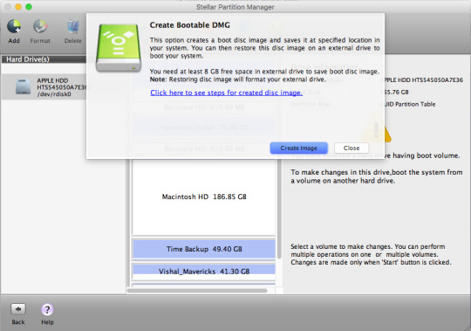Viewport: 471px width, 331px height.
Task: Click the Delete trash toolbar icon
Action: pyautogui.click(x=73, y=27)
